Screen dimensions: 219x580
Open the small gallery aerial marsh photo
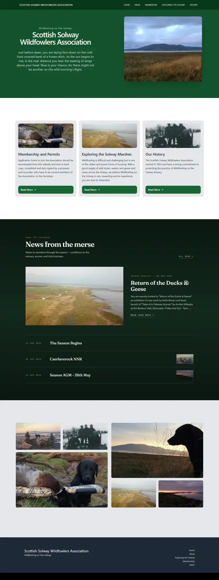[x=134, y=494]
